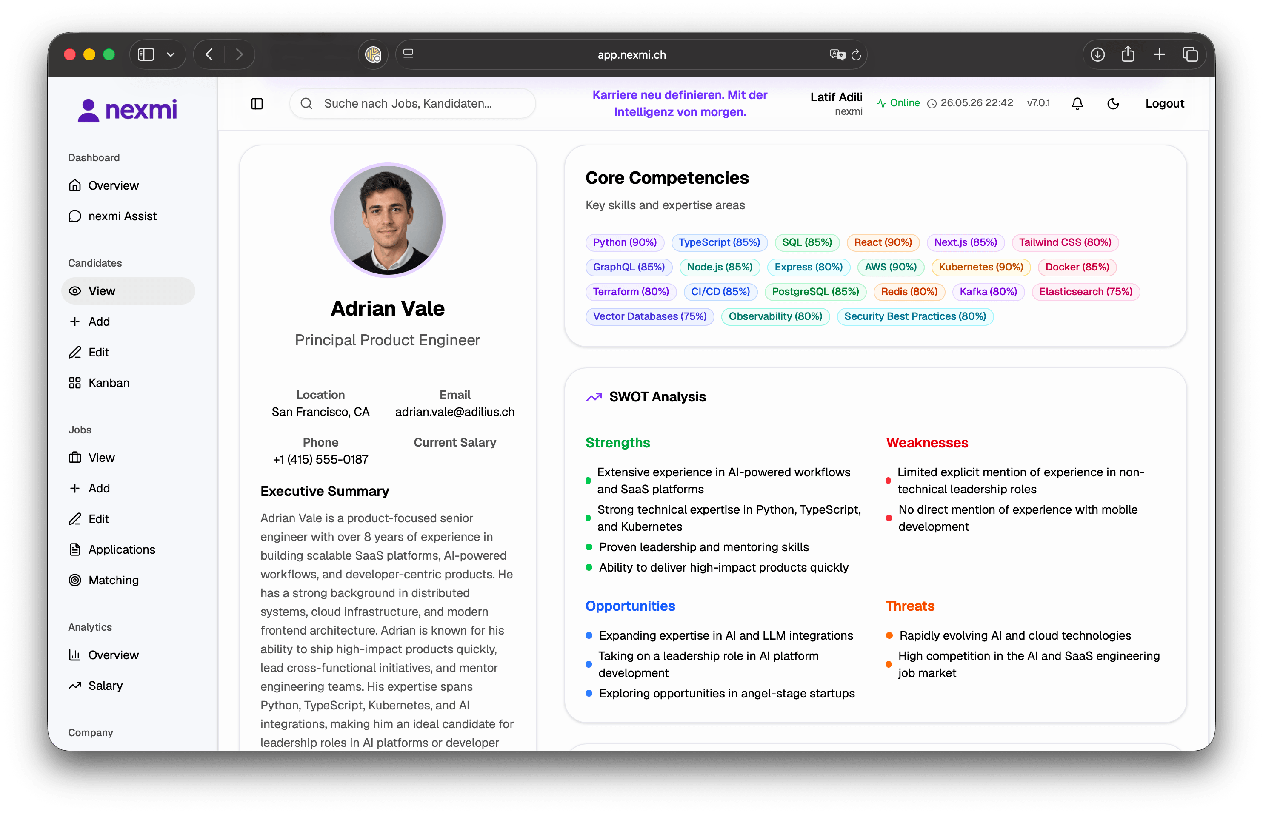Click the Security Best Practices (80%) tag
The image size is (1263, 814).
(x=915, y=316)
